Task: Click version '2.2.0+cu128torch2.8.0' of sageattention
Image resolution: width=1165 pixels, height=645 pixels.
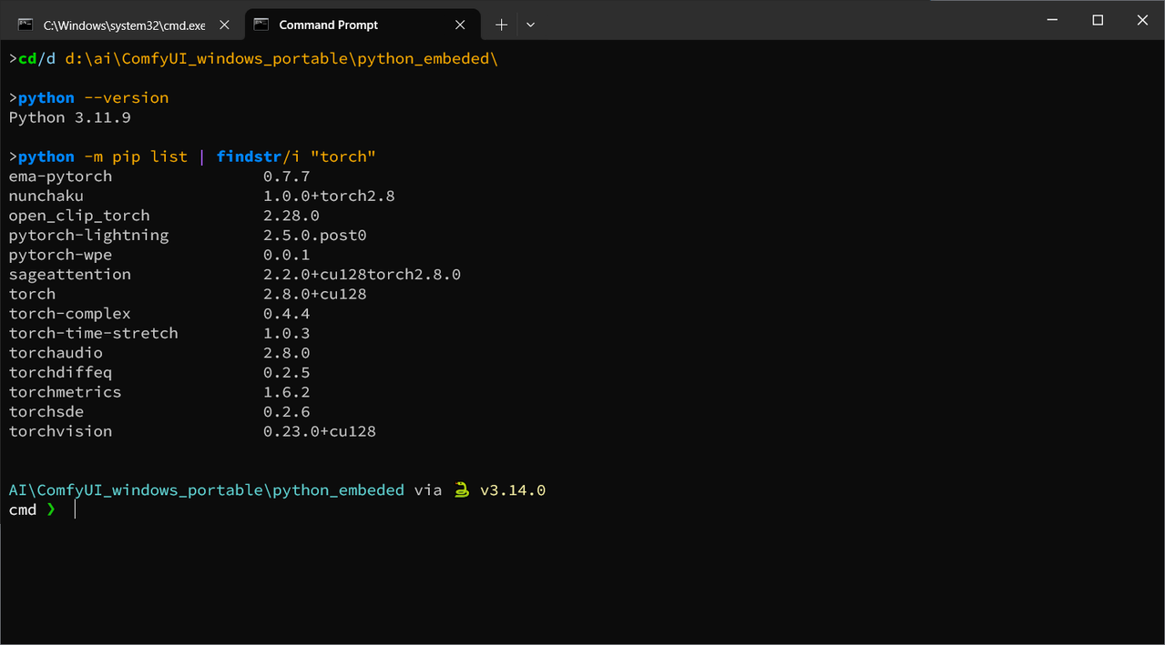Action: tap(363, 275)
